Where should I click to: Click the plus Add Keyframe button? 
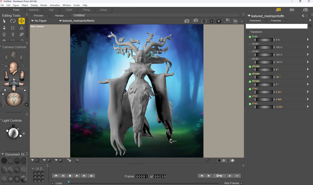pos(229,176)
